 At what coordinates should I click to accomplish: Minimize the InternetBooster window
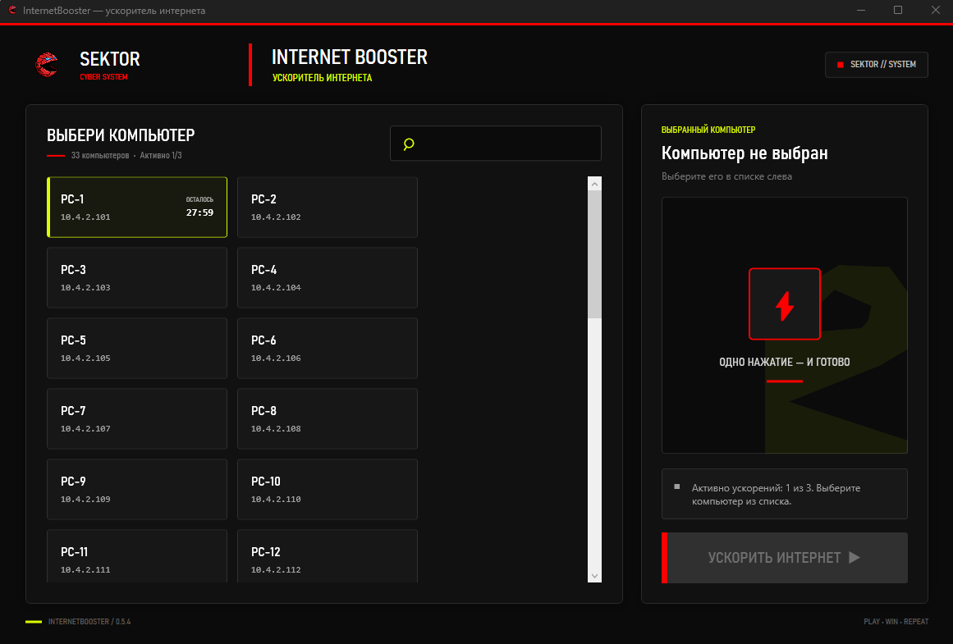(860, 11)
